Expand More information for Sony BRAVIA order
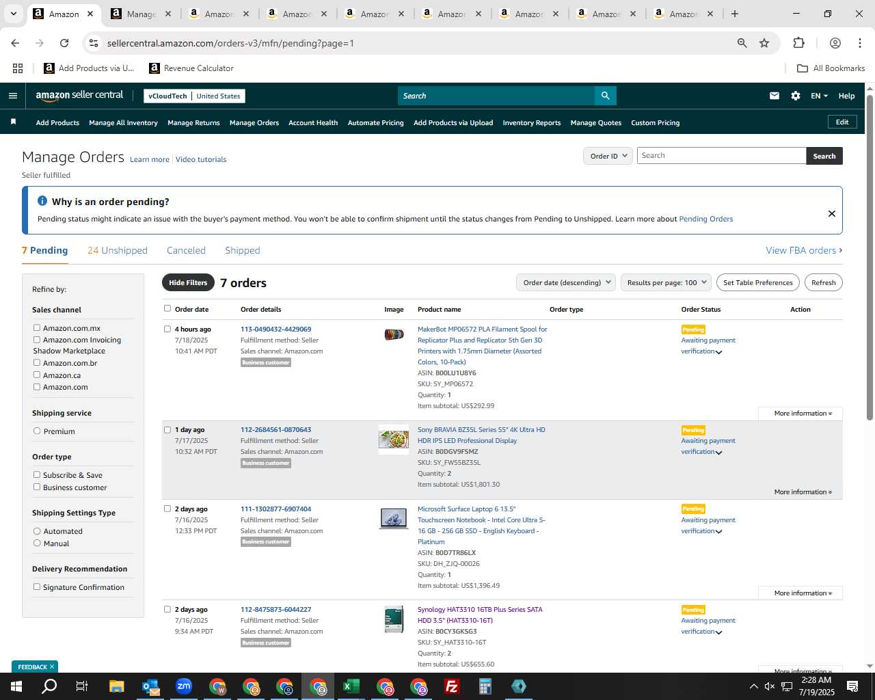This screenshot has width=875, height=700. [803, 492]
